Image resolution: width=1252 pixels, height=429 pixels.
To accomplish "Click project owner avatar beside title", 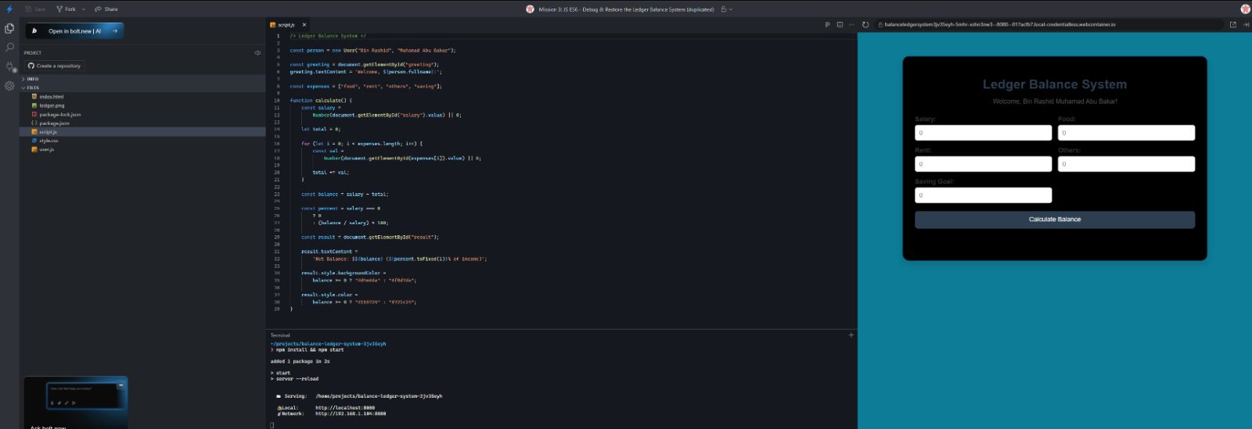I will pos(530,9).
